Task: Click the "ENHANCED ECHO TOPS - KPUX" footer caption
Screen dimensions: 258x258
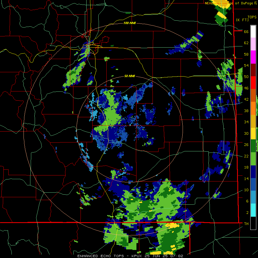Action: pyautogui.click(x=110, y=256)
